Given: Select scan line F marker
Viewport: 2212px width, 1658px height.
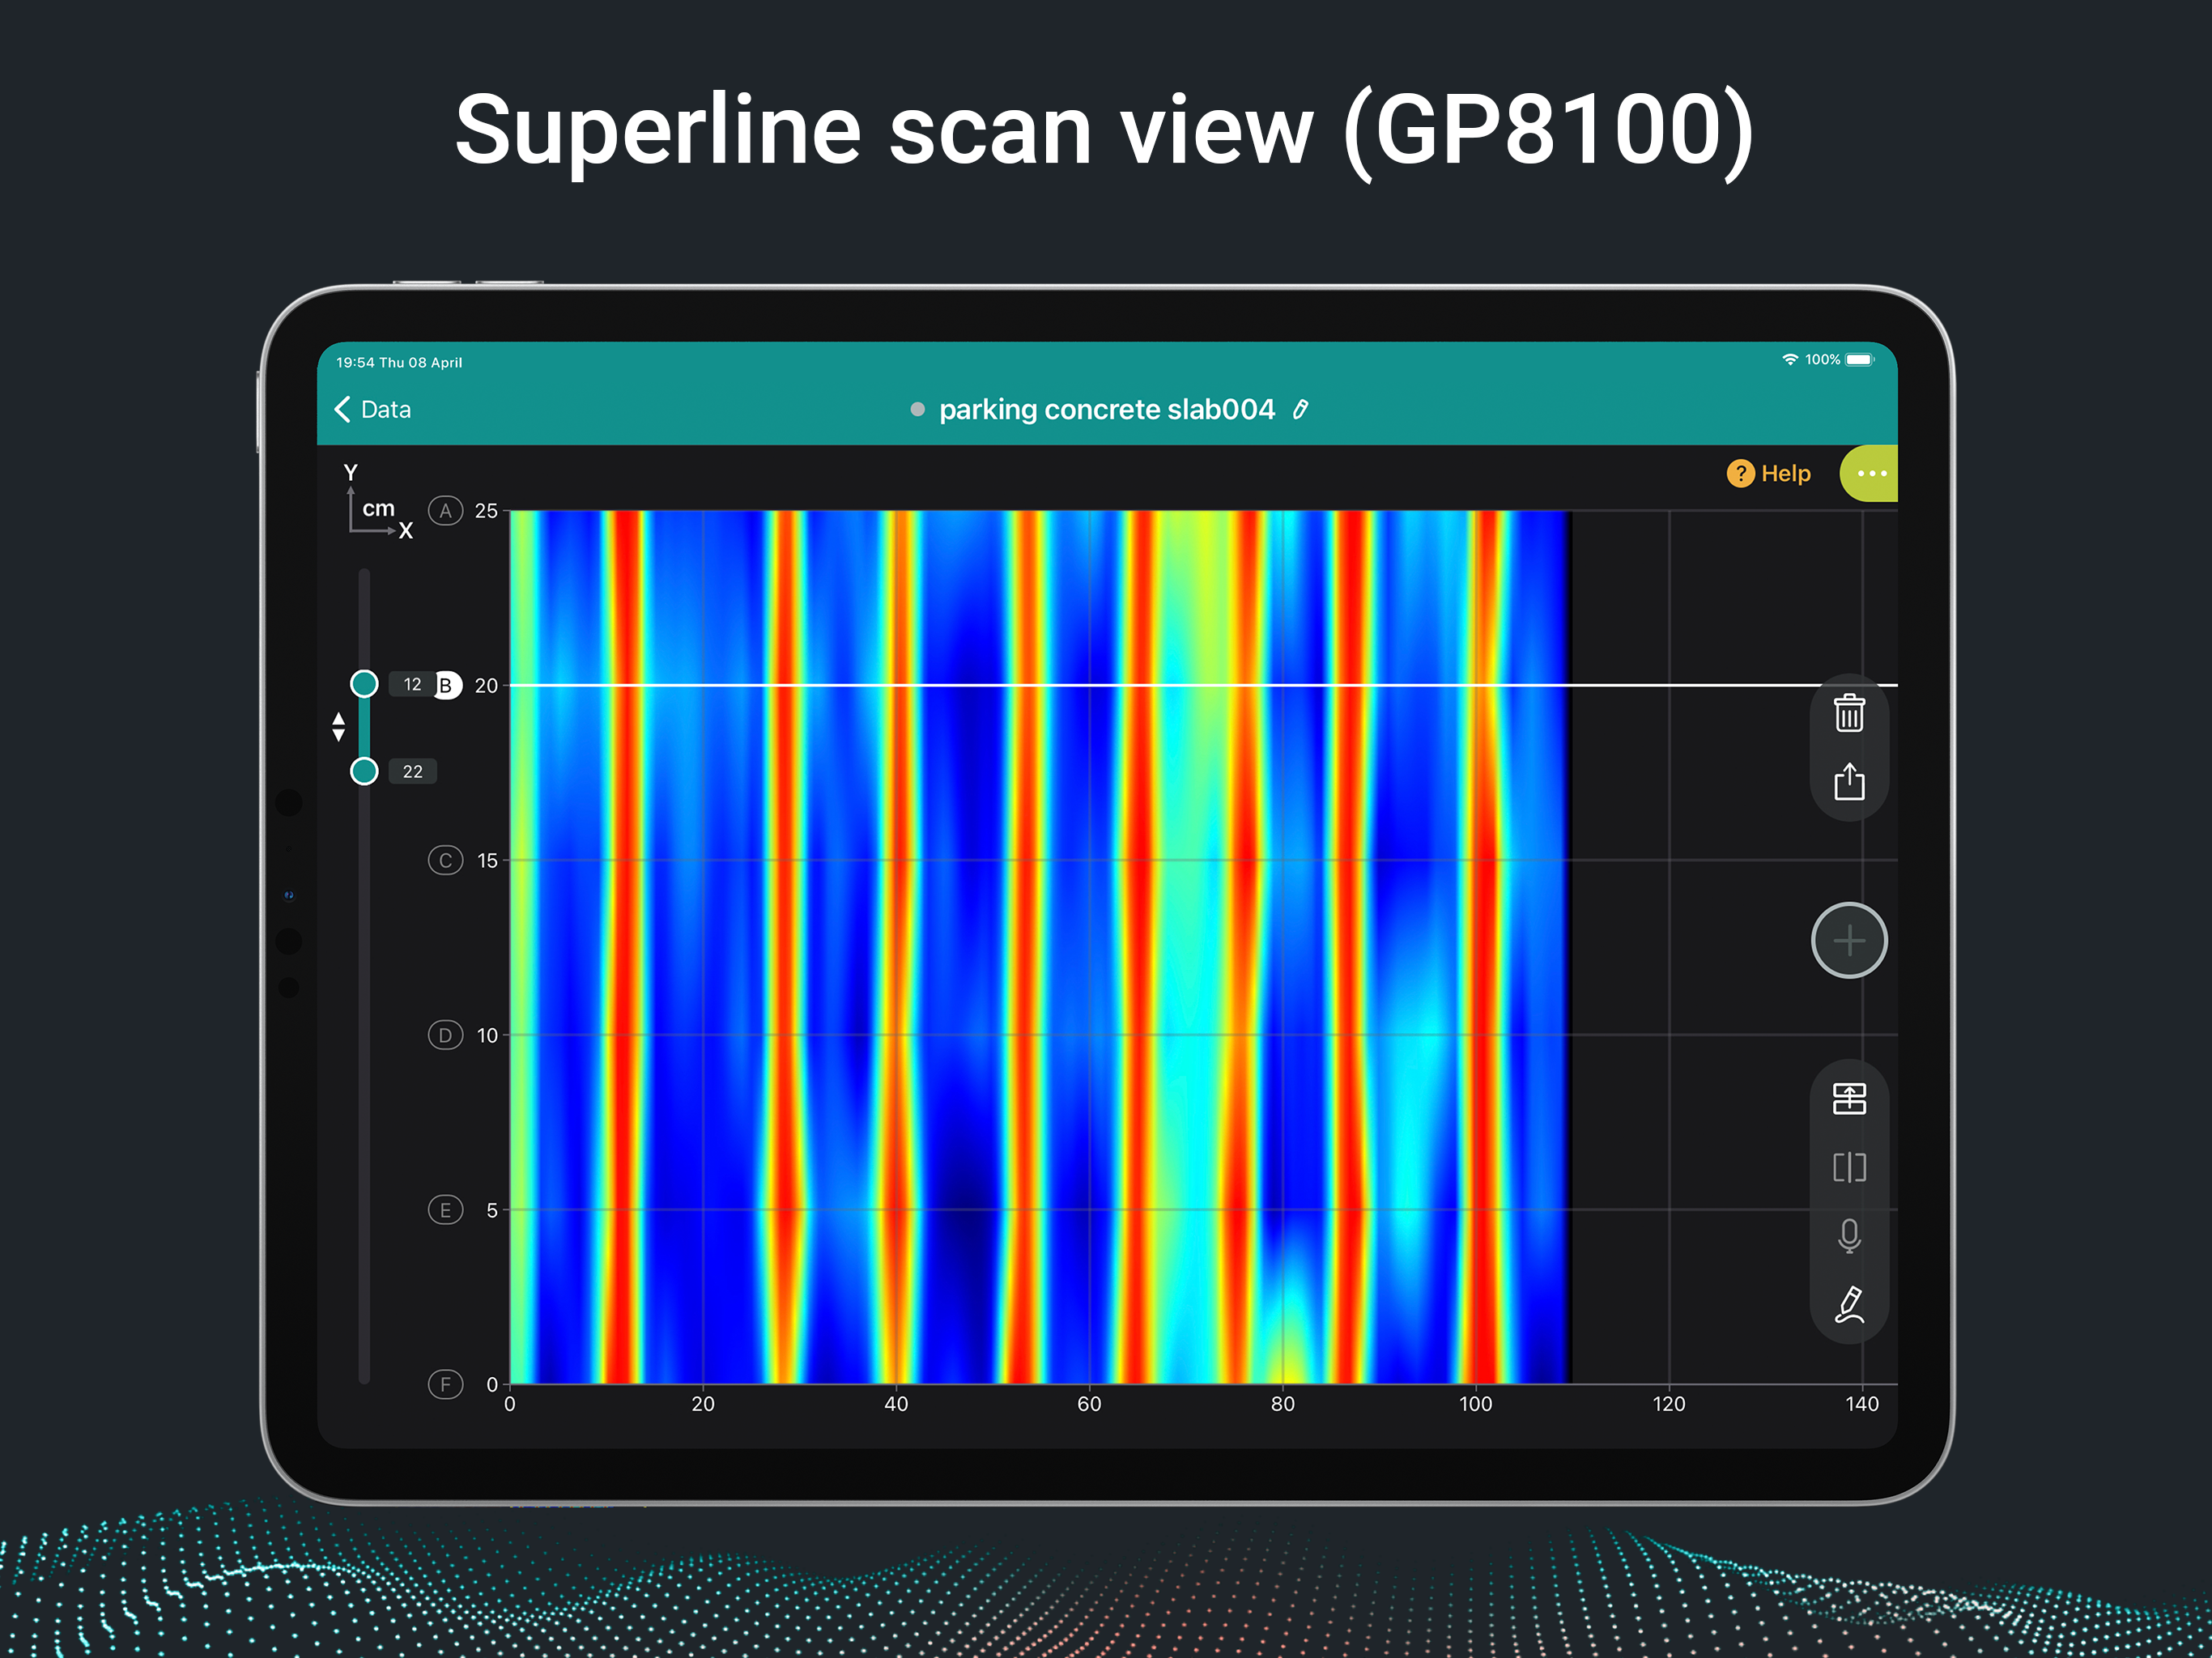Looking at the screenshot, I should [445, 1384].
